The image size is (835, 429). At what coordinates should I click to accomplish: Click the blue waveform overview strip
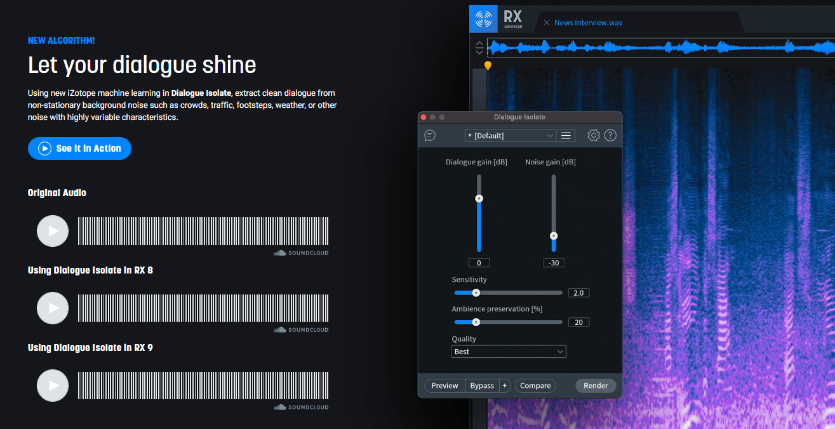coord(661,48)
